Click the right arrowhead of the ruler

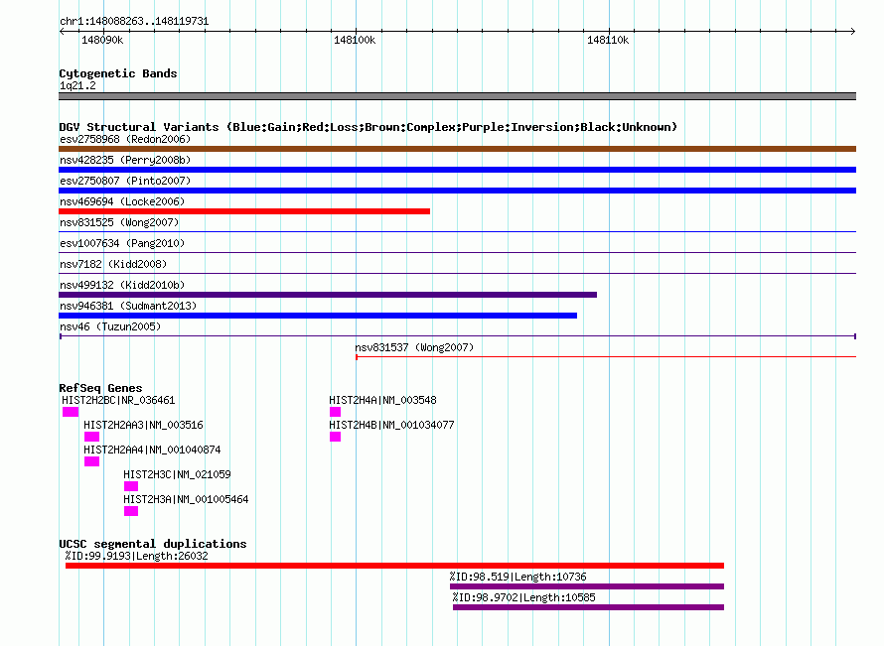pos(852,31)
